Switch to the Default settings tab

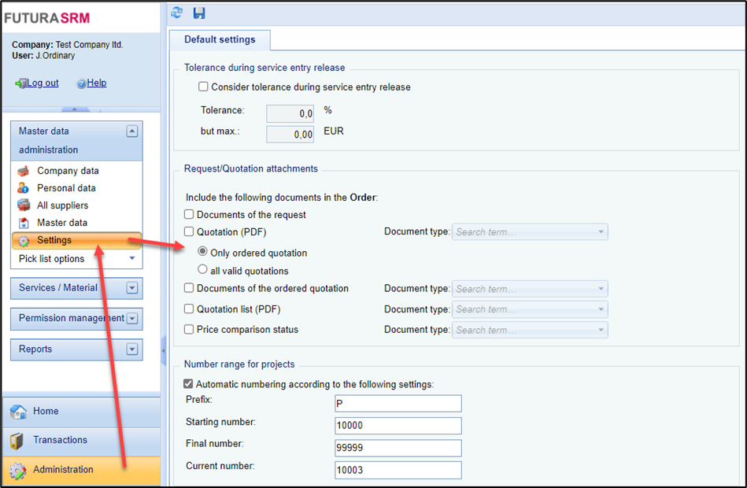coord(220,40)
